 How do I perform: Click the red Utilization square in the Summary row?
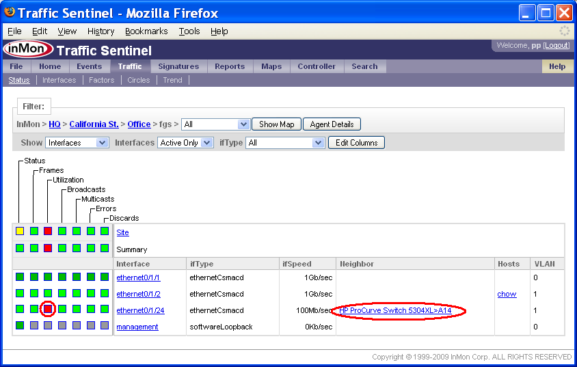tap(48, 248)
